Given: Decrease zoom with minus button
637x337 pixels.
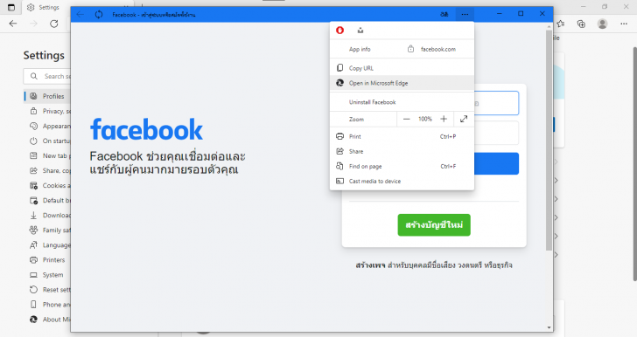Looking at the screenshot, I should coord(406,119).
